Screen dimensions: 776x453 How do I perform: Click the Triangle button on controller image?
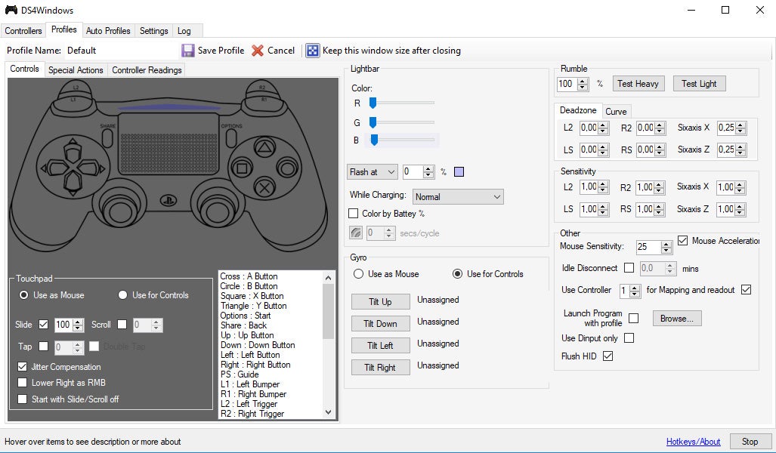pos(264,146)
